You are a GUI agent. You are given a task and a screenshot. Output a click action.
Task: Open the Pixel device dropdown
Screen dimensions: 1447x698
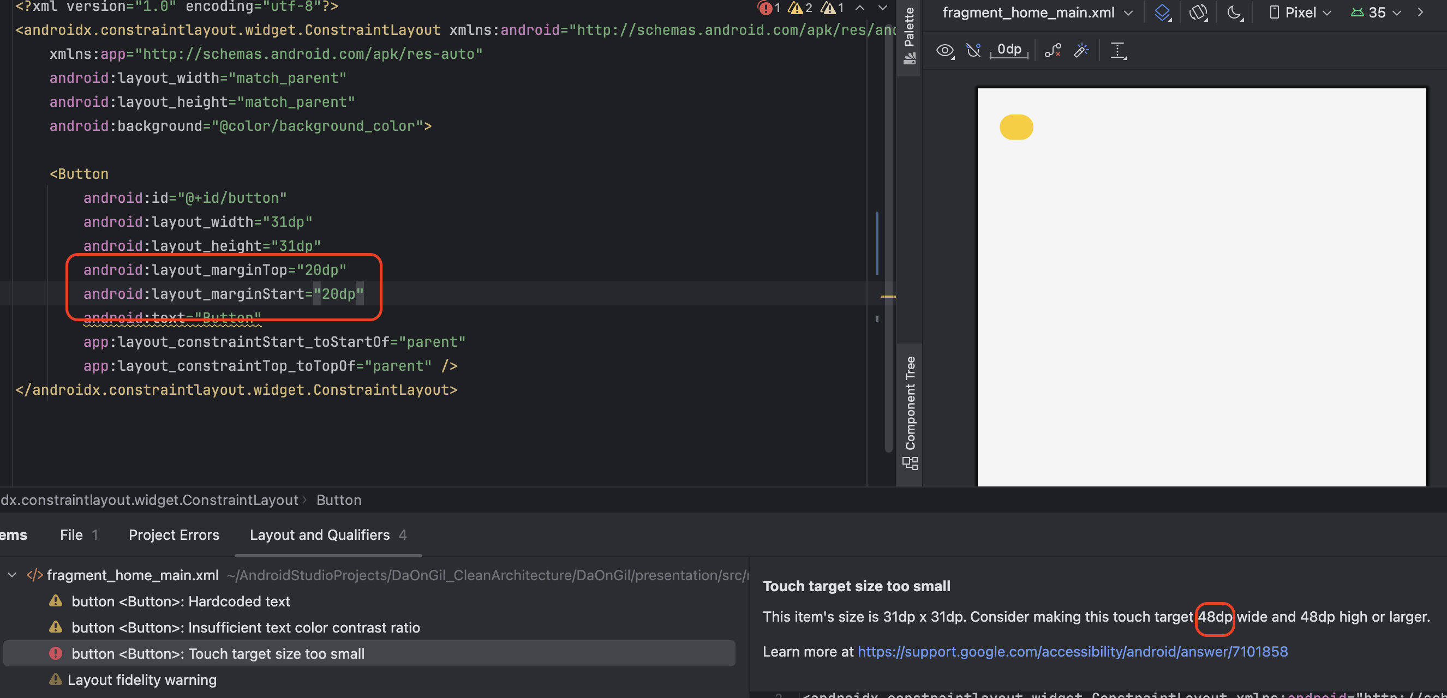(1300, 13)
